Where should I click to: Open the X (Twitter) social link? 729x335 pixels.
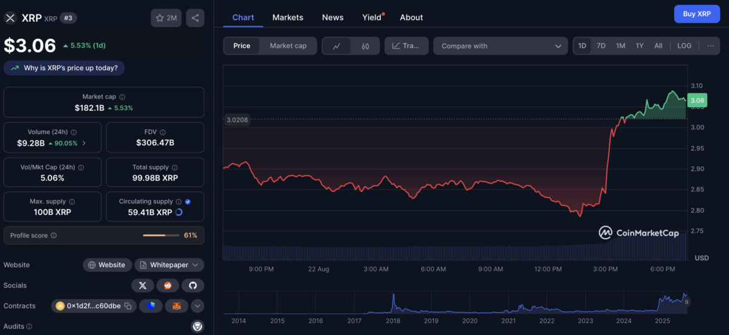142,285
